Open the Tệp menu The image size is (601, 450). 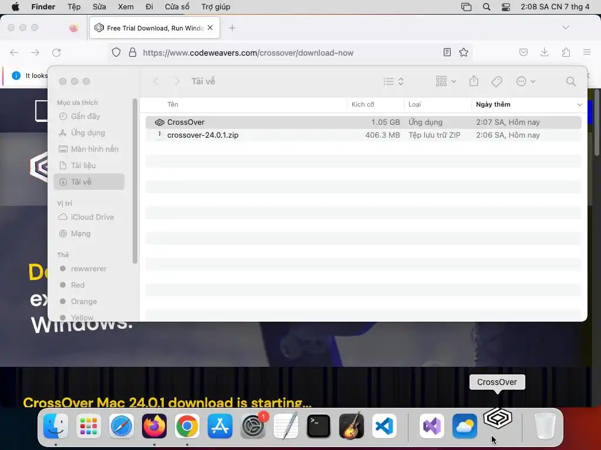click(x=74, y=7)
